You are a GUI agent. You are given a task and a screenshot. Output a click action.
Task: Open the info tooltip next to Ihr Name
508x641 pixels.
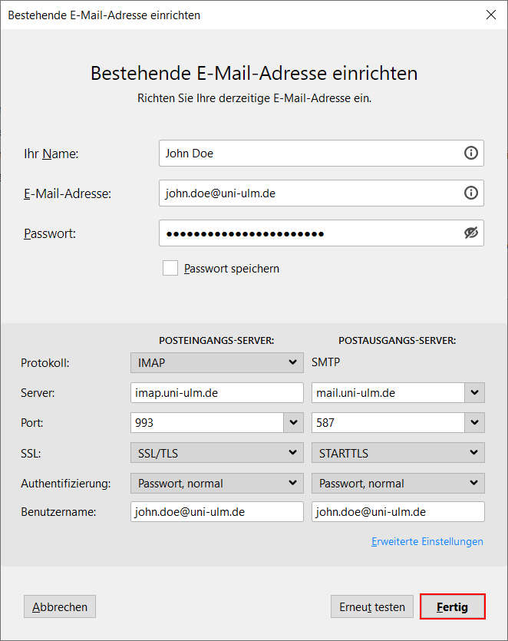(471, 153)
